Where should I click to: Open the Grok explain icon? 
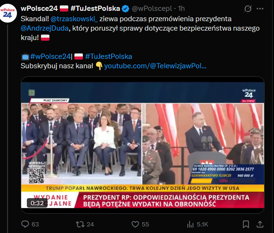(248, 8)
